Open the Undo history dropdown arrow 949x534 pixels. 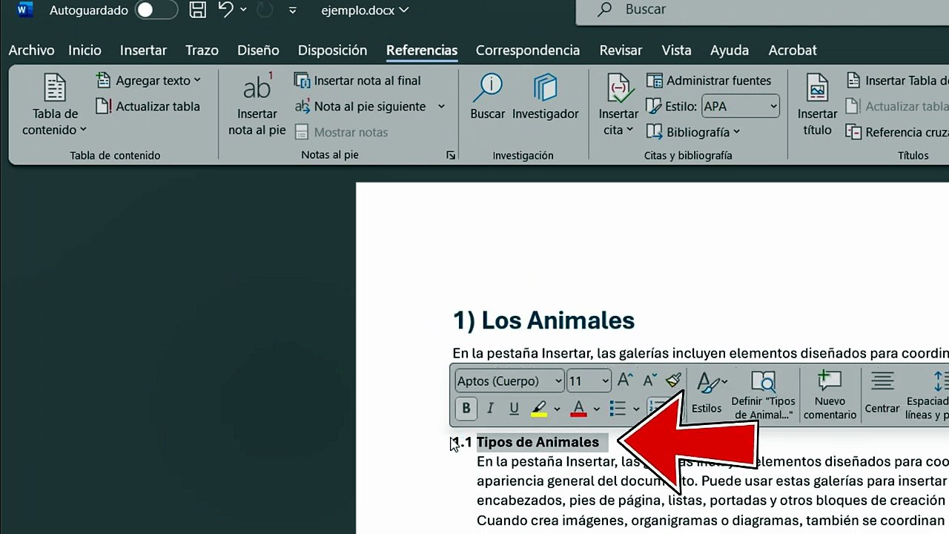pyautogui.click(x=243, y=10)
